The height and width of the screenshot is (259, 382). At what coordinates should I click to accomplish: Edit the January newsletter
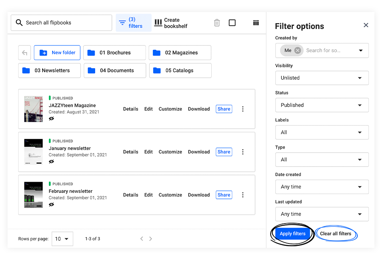tap(148, 152)
